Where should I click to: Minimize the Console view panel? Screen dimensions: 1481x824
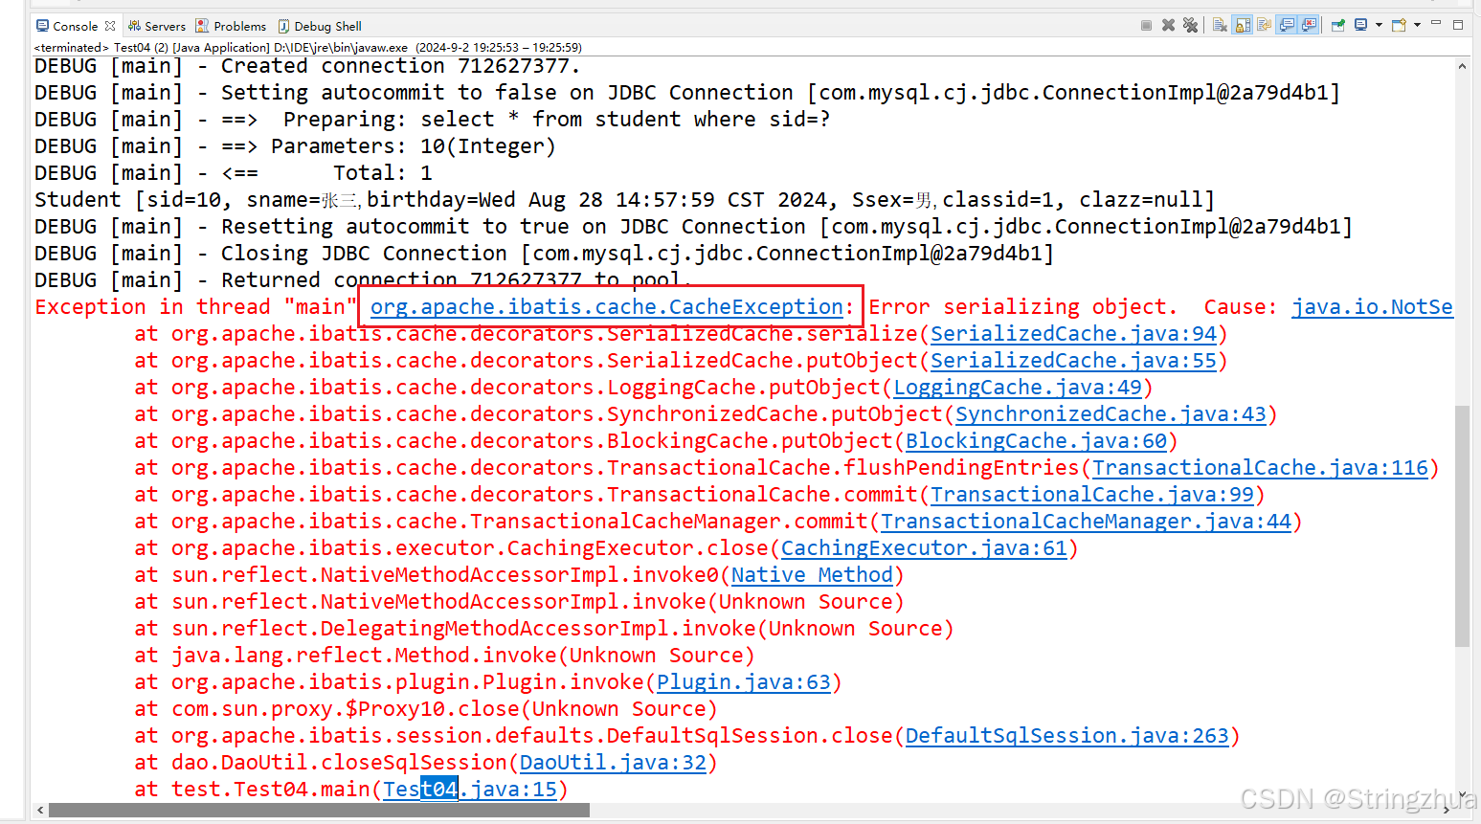(1436, 24)
